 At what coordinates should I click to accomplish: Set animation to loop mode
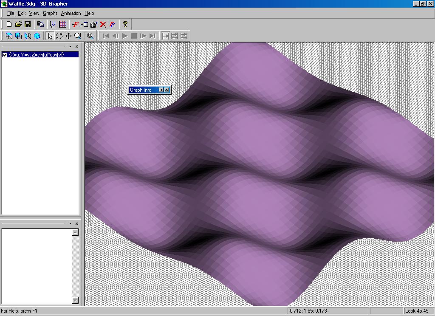[x=175, y=36]
